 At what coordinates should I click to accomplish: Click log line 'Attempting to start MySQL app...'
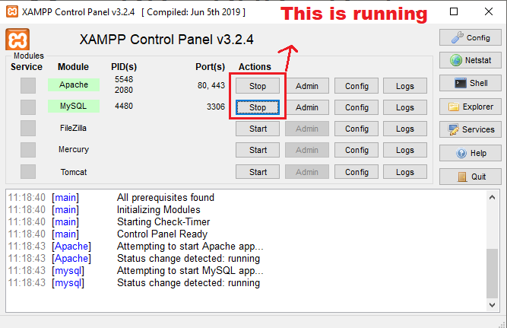tap(190, 271)
